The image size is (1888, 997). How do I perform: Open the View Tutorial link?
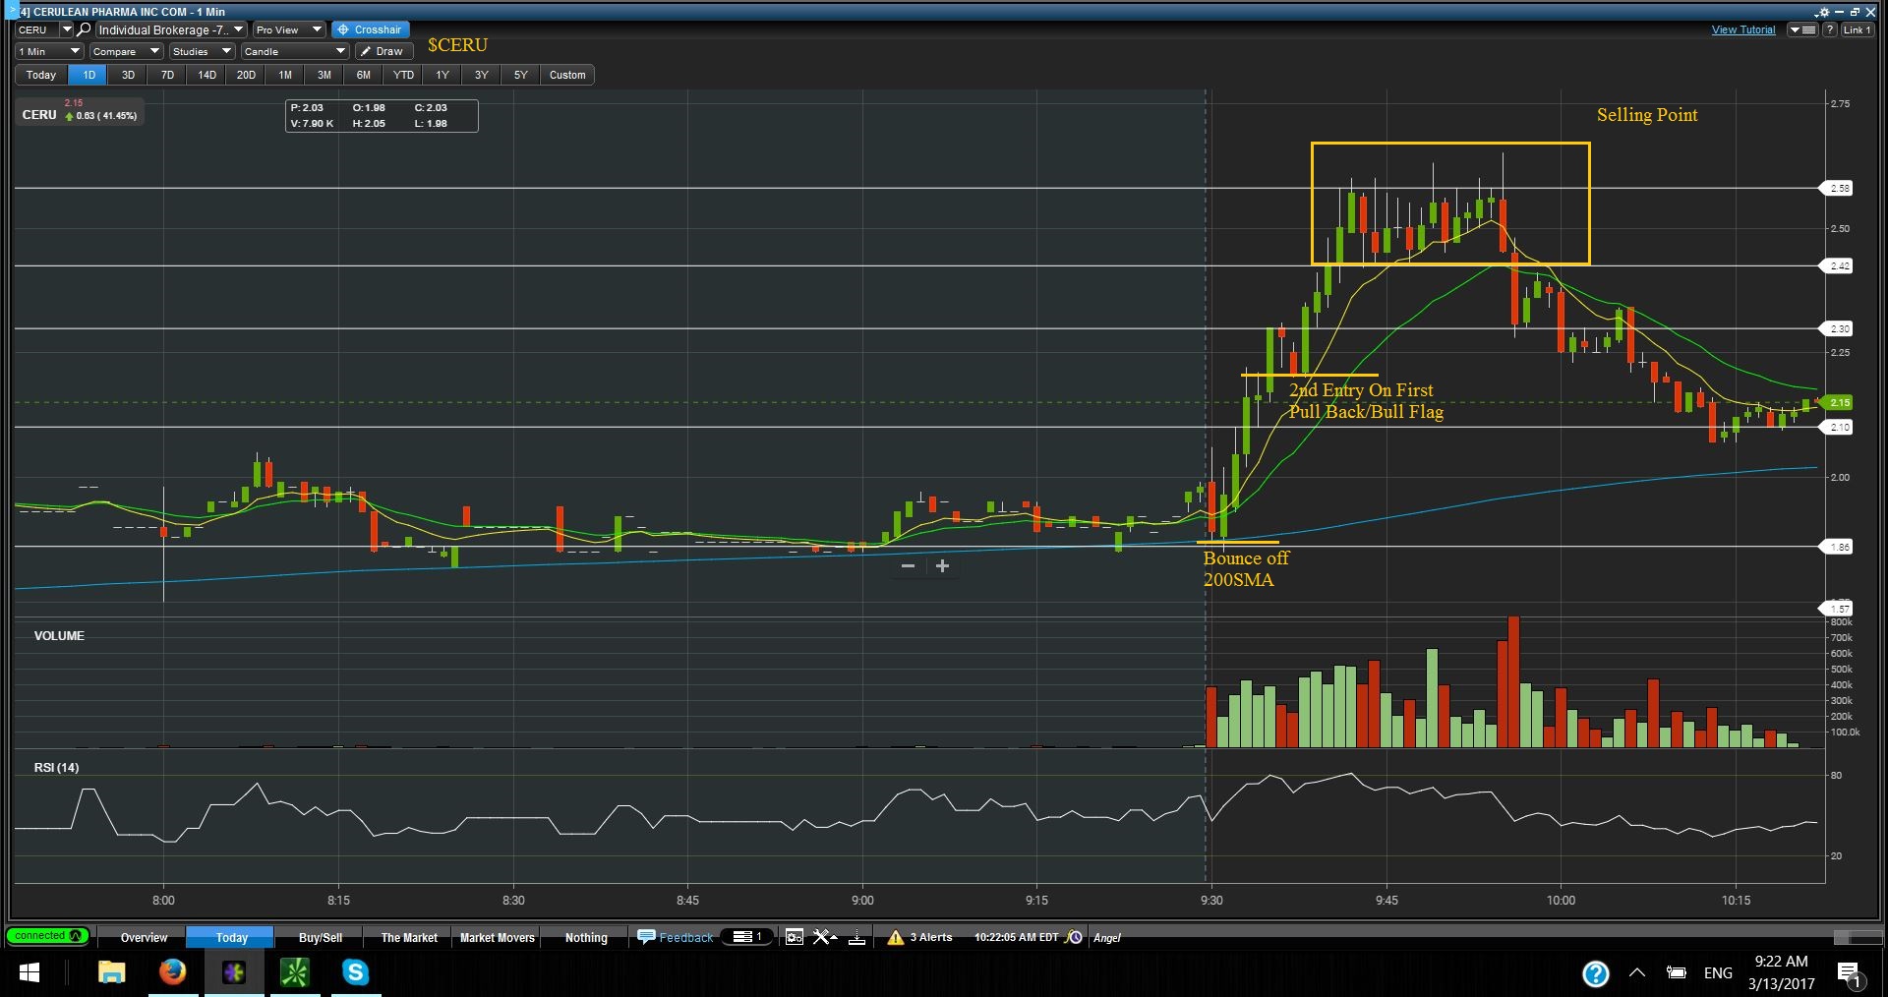1742,29
